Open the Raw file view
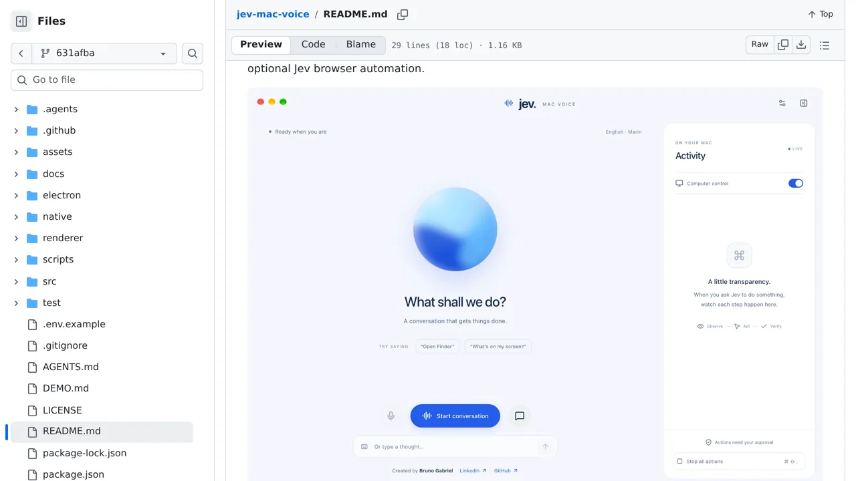Screen dimensions: 856x481 760,45
